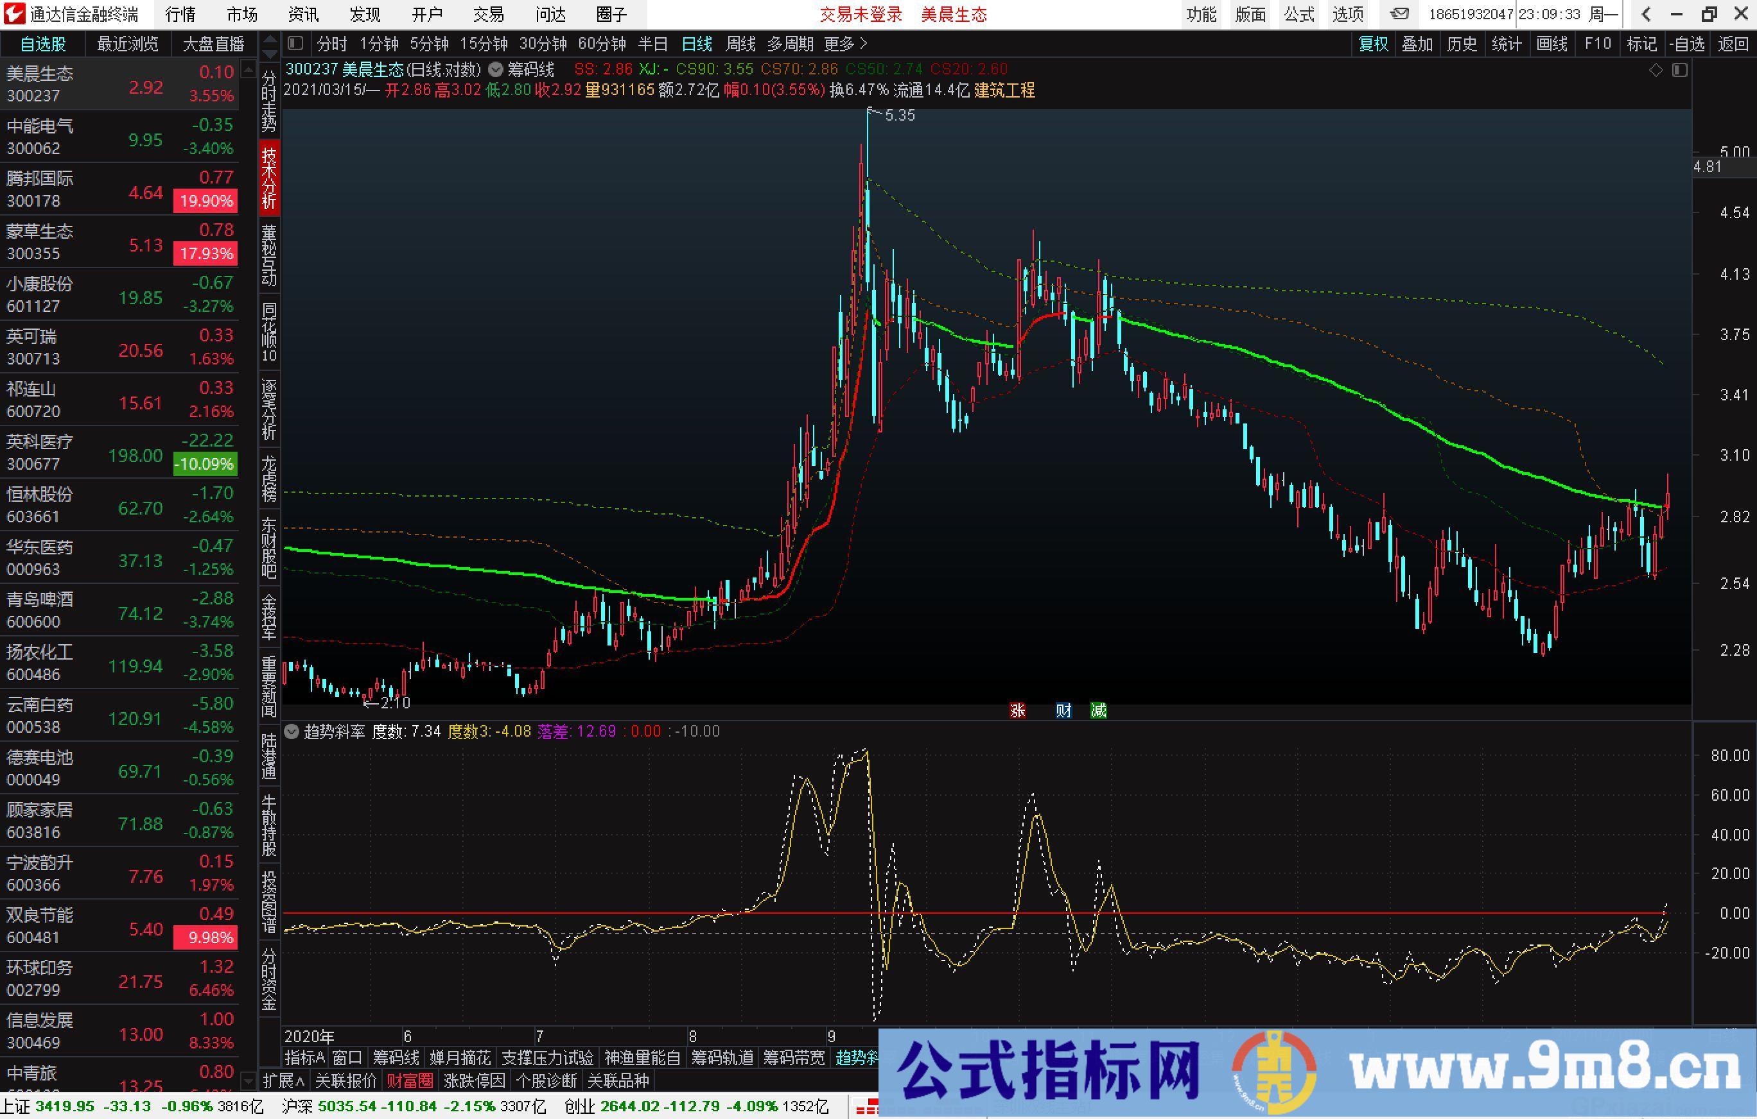Switch chart to 周线 weekly
This screenshot has width=1757, height=1119.
740,44
